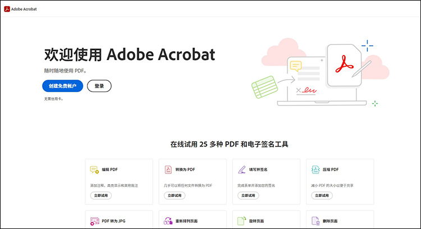Screen dimensions: 421x229
Task: Click the 几乎可以将任何文件转换为 PDF description
Action: click(188, 186)
